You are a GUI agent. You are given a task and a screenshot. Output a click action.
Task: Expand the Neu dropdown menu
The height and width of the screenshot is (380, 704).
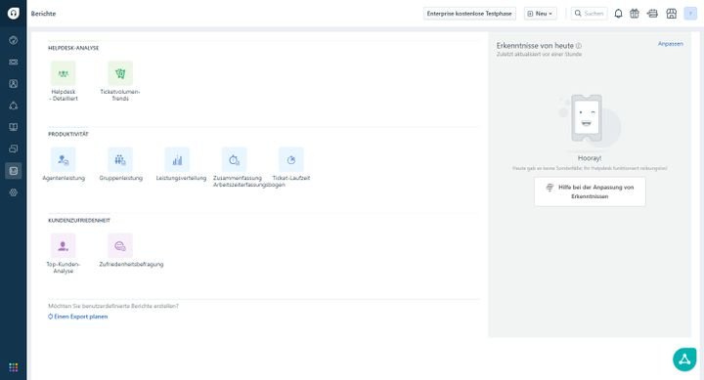point(540,14)
